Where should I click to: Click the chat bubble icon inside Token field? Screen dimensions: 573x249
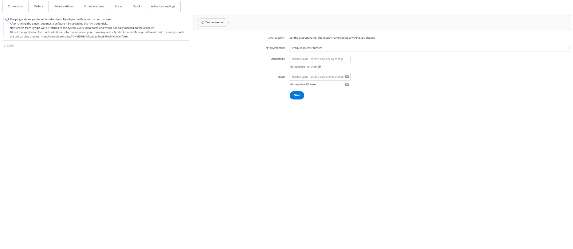(347, 77)
